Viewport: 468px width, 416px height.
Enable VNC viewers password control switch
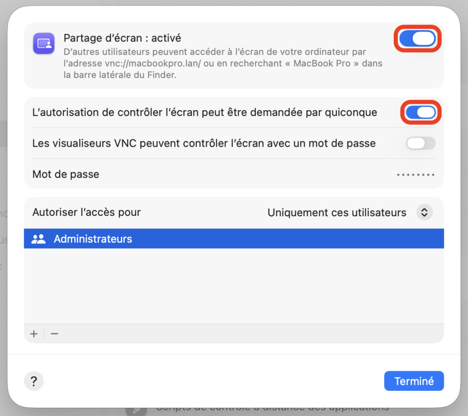pos(420,144)
